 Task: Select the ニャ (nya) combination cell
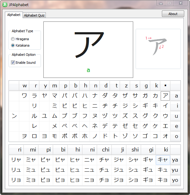[90, 160]
